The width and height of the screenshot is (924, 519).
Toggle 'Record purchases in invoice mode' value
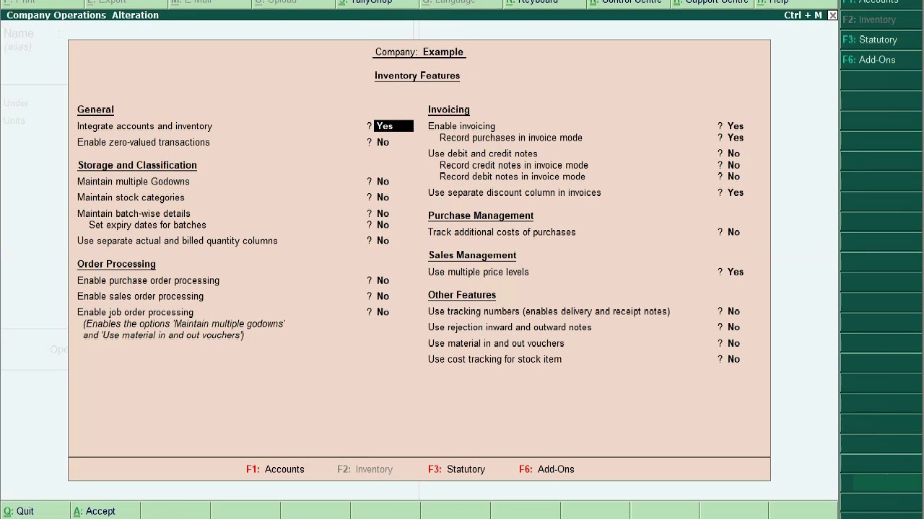coord(735,138)
